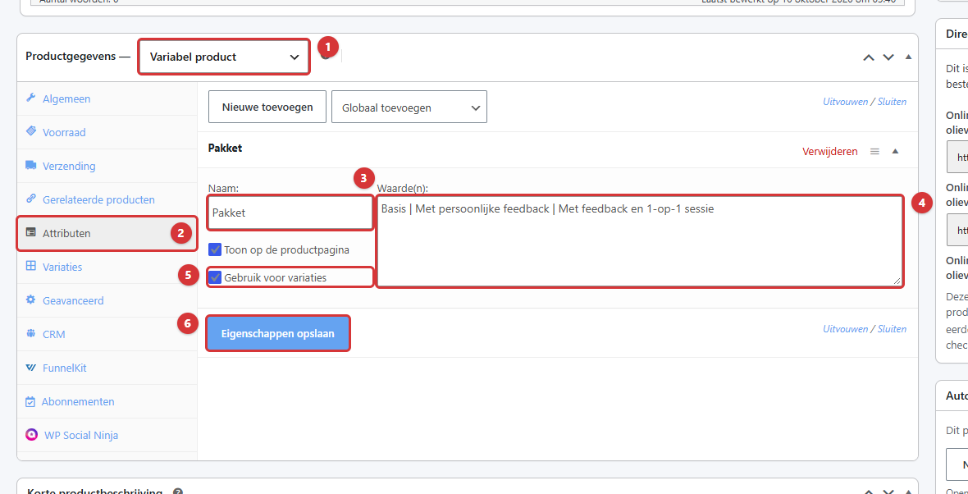
Task: Click the gear icon beside Geavanceerd
Action: pos(30,300)
